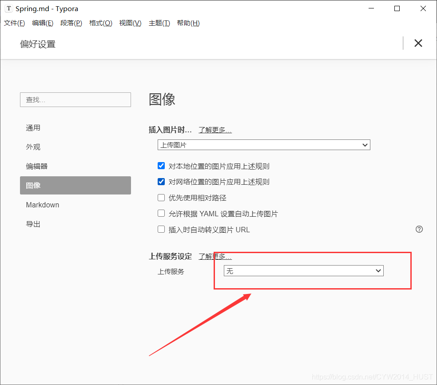Viewport: 437px width, 385px height.
Task: Switch to the 导出 settings section
Action: [x=33, y=224]
